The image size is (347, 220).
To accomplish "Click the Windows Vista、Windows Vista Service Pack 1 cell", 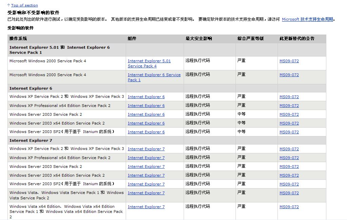I will pyautogui.click(x=67, y=195).
